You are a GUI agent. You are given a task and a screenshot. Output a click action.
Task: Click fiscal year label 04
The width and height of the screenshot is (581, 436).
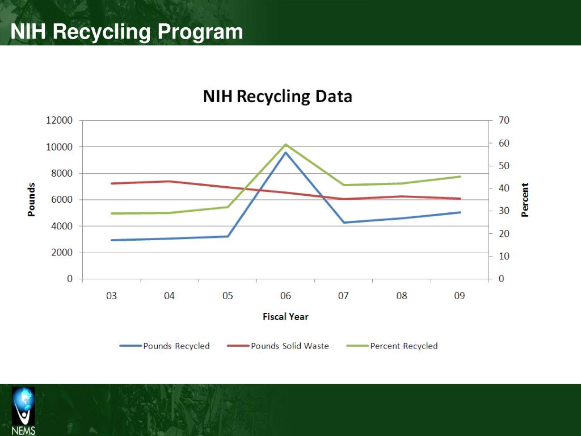(169, 296)
